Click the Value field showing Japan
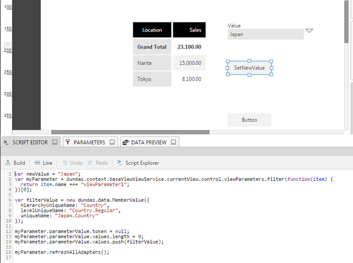Screen dimensions: 353x263 265,34
